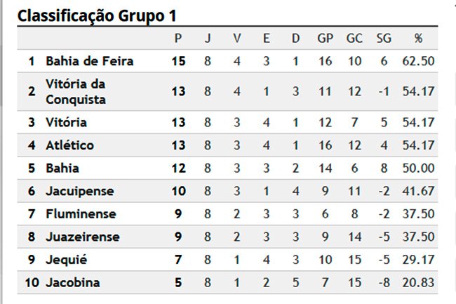This screenshot has width=456, height=304.
Task: Open the Fluminense team entry
Action: [x=81, y=214]
